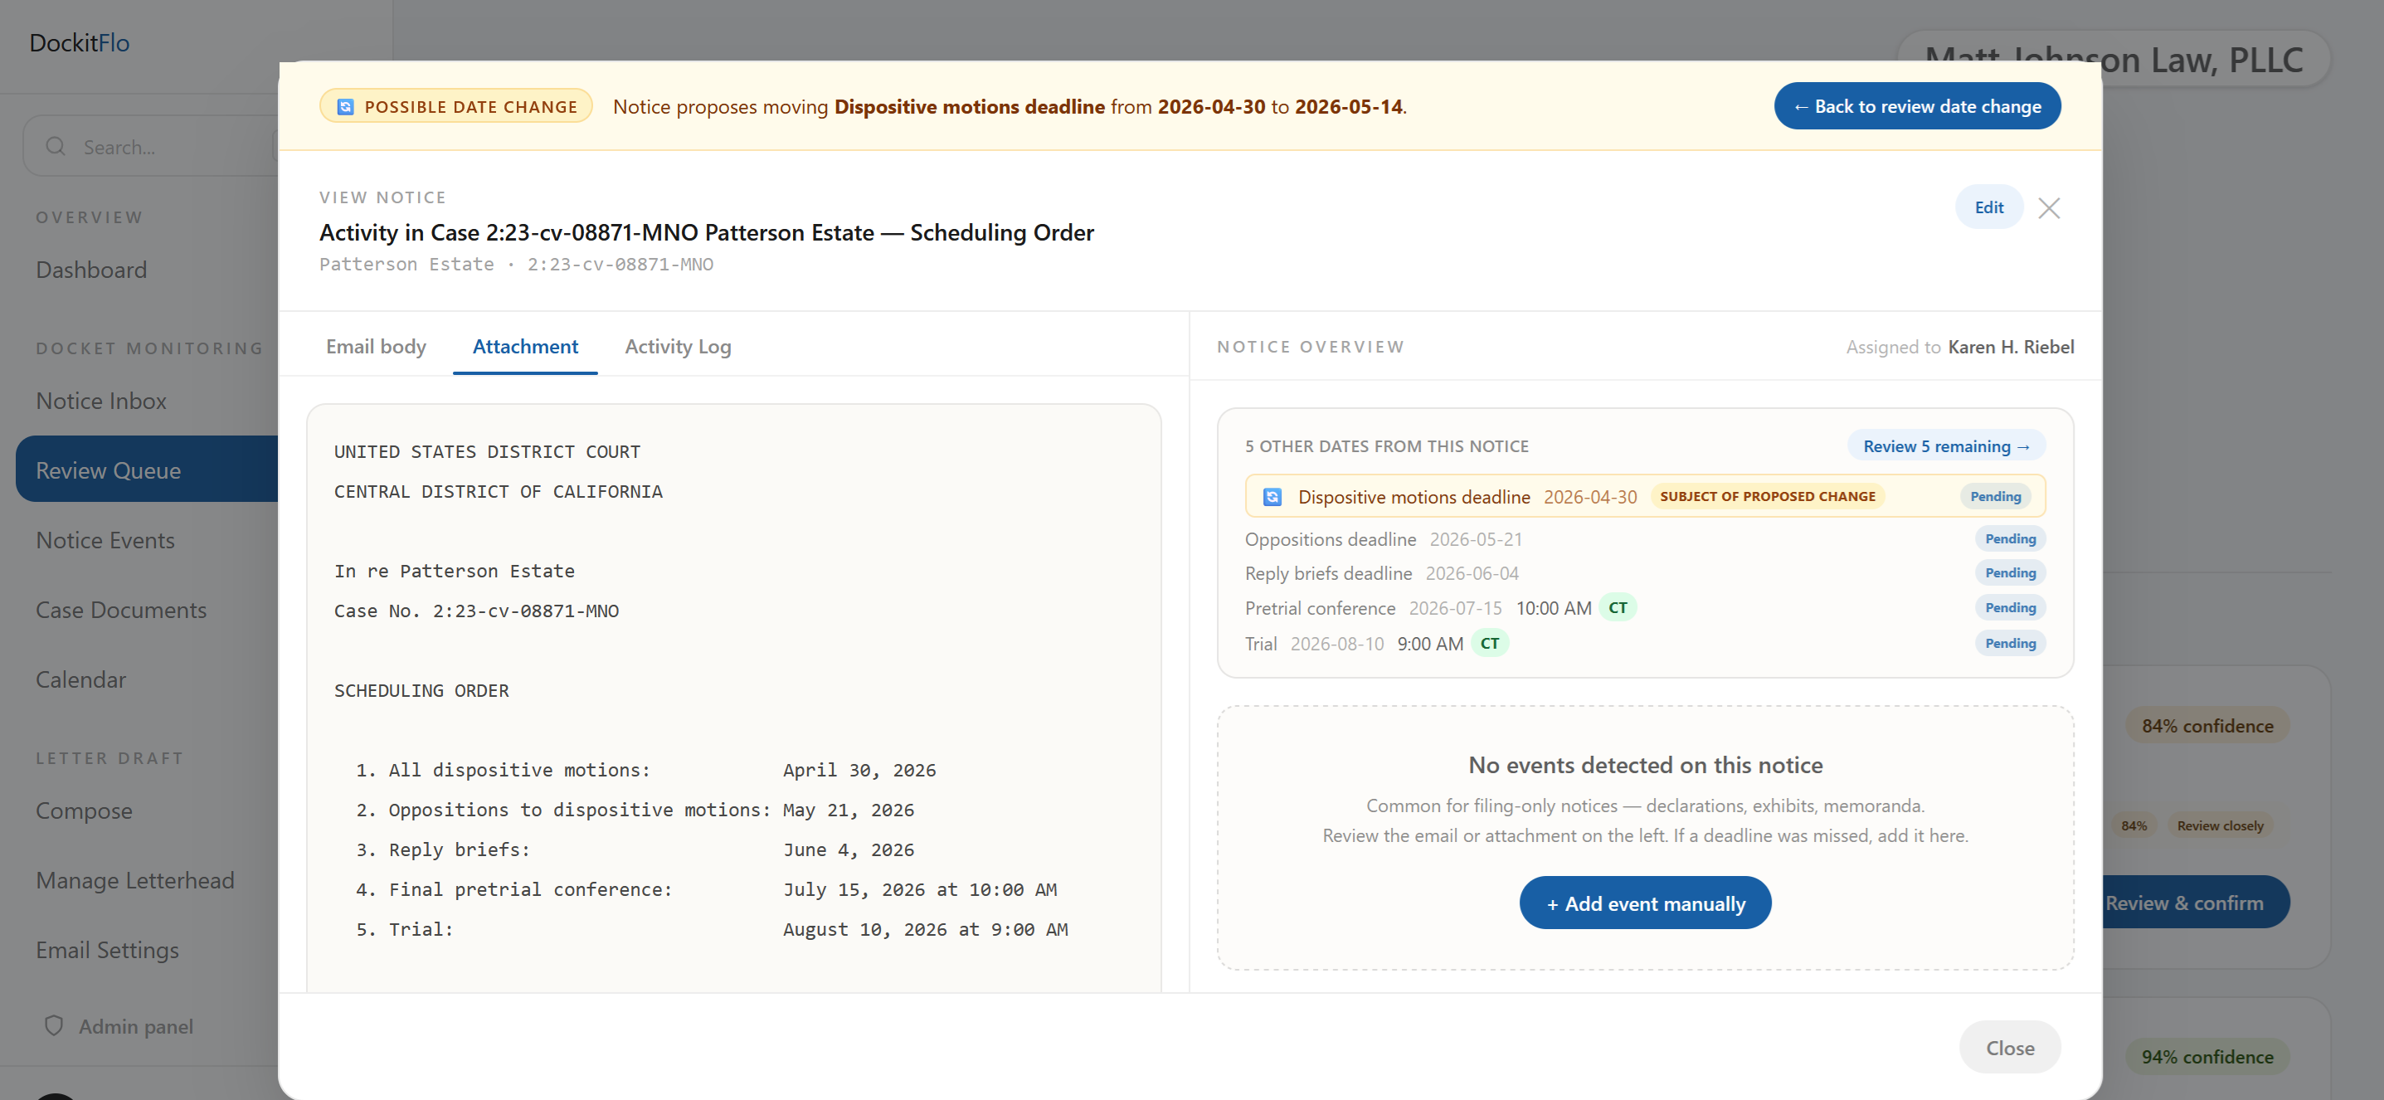Click Pending badge on Pretrial conference row
Viewport: 2384px width, 1100px height.
click(2010, 608)
